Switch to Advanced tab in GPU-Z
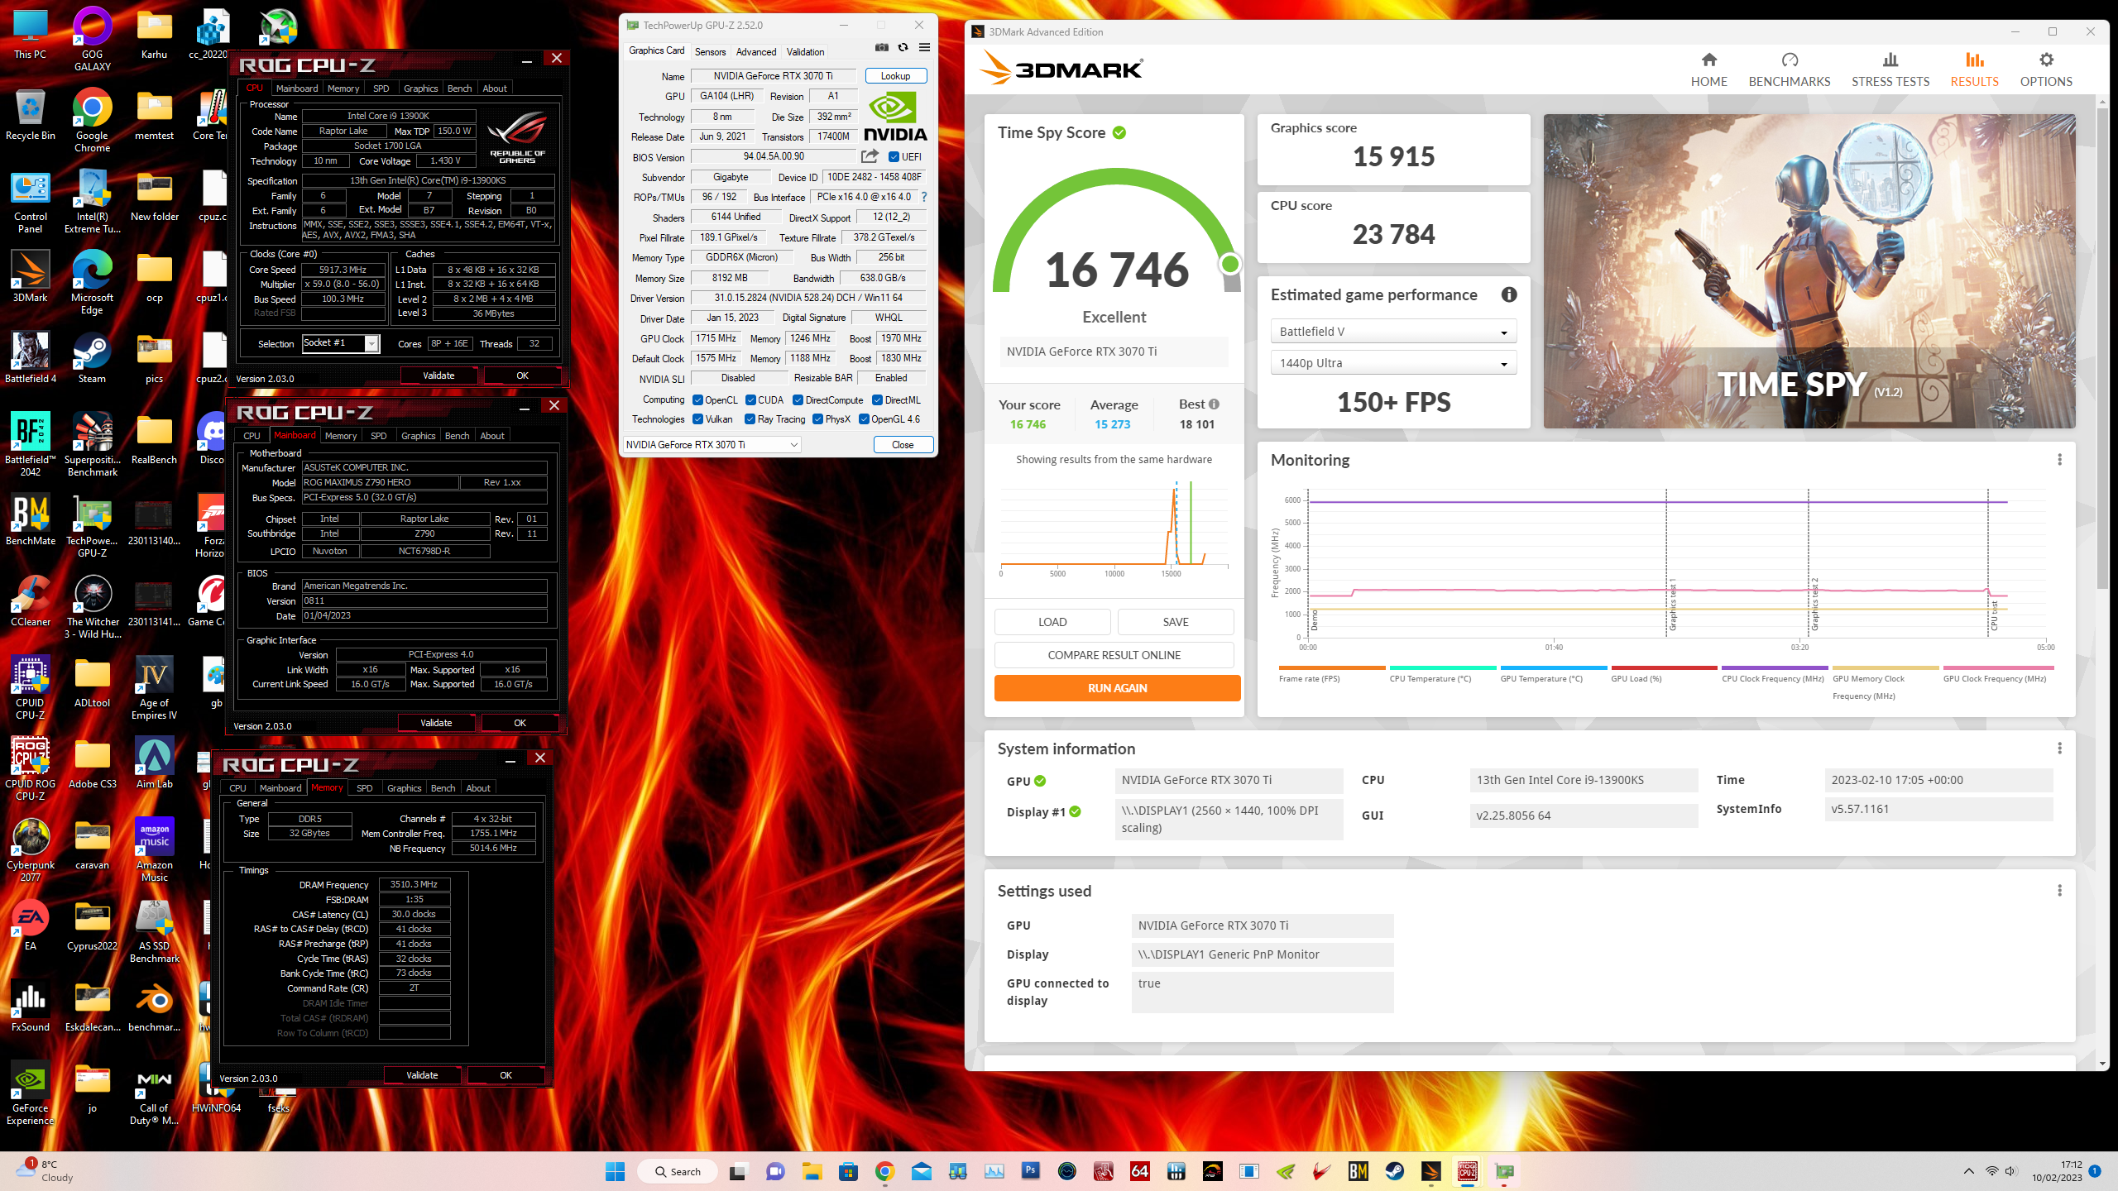This screenshot has width=2118, height=1191. point(756,51)
